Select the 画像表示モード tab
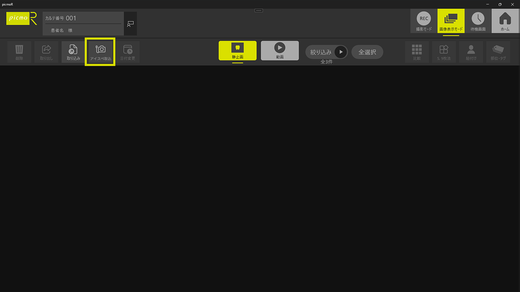 pos(451,21)
